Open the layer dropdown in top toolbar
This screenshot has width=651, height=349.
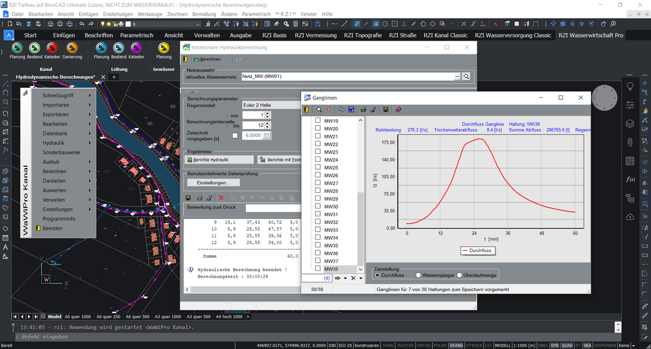pyautogui.click(x=197, y=24)
